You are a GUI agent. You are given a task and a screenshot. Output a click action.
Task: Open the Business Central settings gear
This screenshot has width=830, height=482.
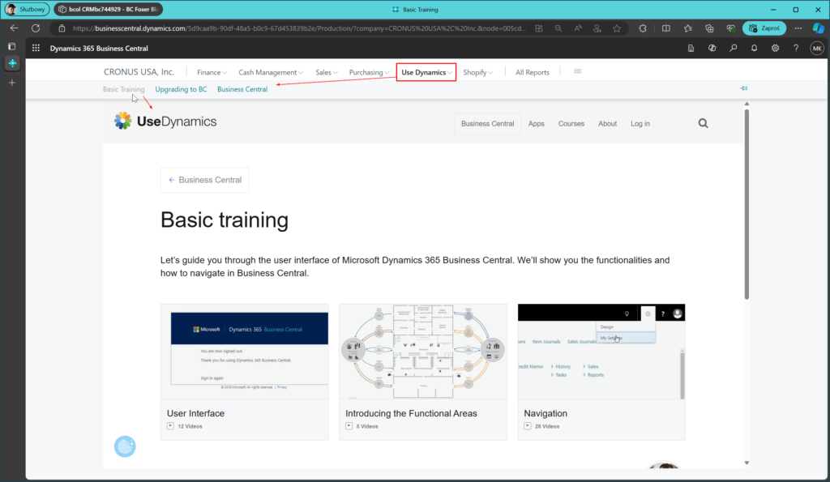775,49
